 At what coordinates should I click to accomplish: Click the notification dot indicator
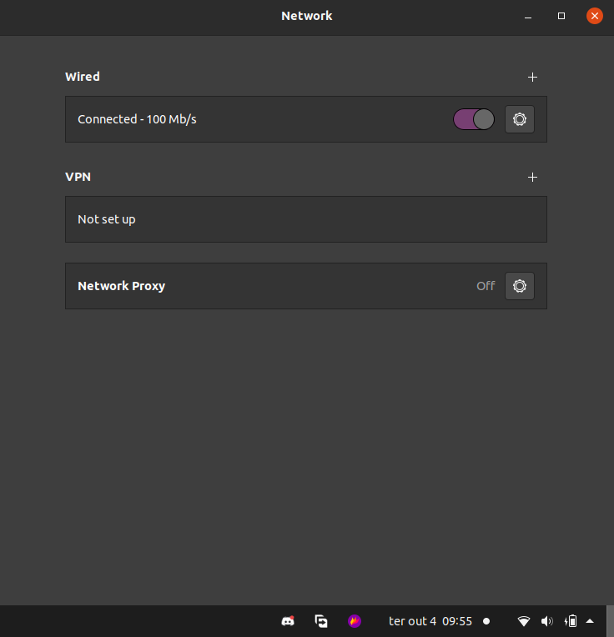click(486, 621)
